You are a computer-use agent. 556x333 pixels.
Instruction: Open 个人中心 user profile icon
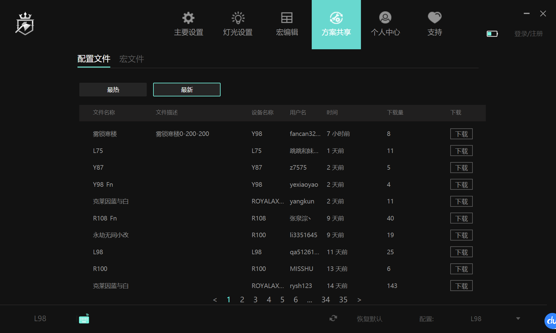[x=385, y=18]
